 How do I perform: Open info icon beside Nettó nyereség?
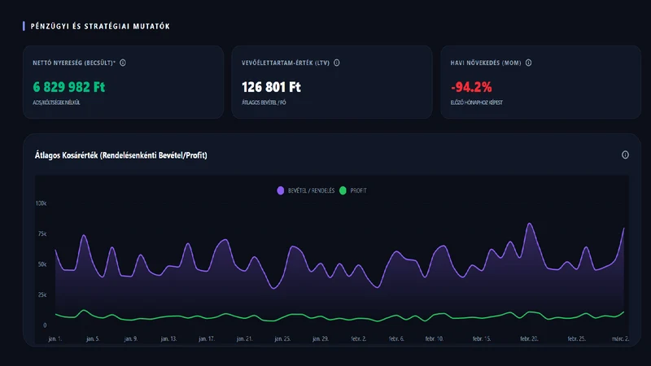click(123, 63)
